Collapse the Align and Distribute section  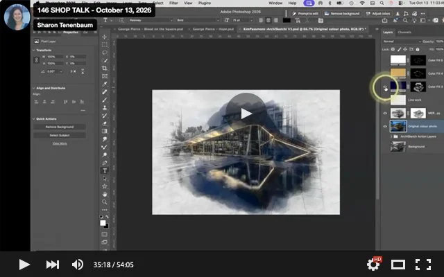point(34,88)
